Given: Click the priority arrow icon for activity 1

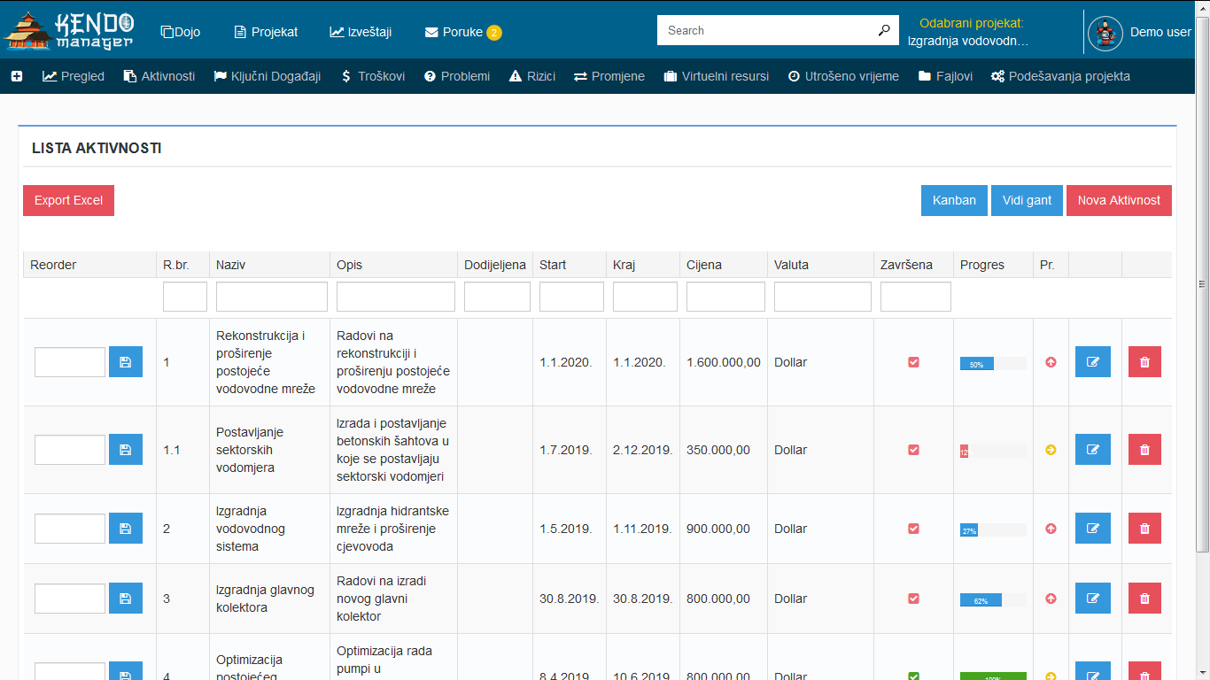Looking at the screenshot, I should tap(1051, 362).
